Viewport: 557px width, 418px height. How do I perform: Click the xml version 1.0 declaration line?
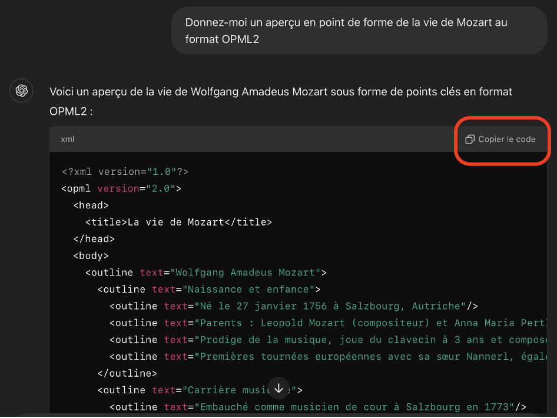(x=125, y=172)
